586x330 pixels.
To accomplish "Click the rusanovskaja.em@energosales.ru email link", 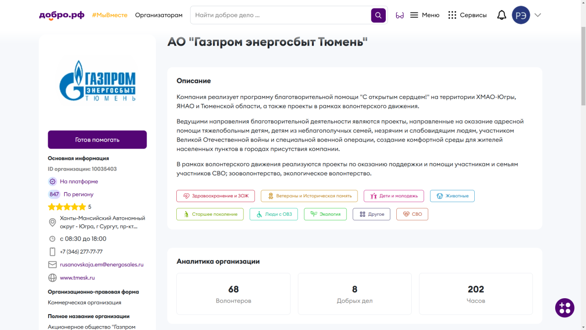I will [x=101, y=265].
